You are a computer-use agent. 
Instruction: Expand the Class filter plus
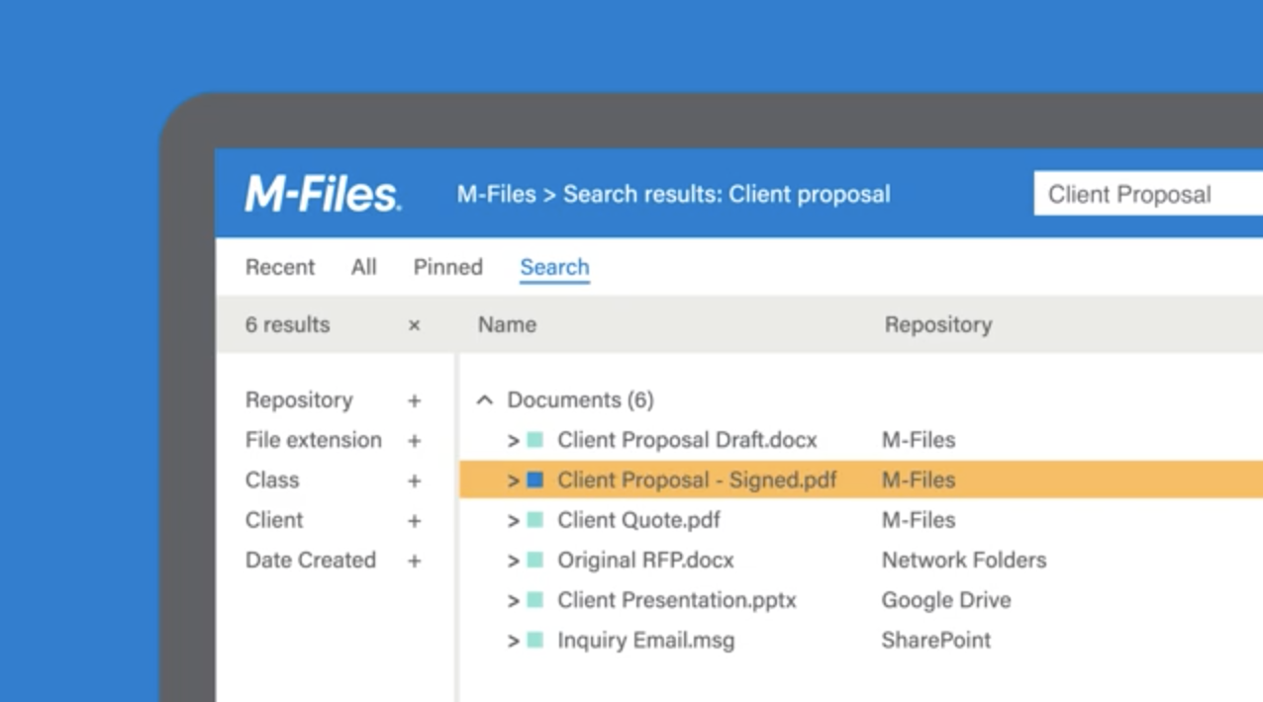415,481
